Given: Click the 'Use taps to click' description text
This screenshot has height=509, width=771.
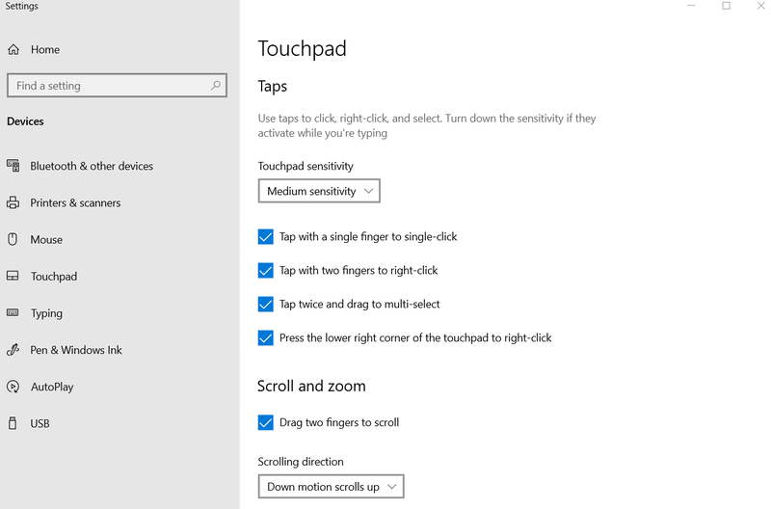Looking at the screenshot, I should point(427,125).
